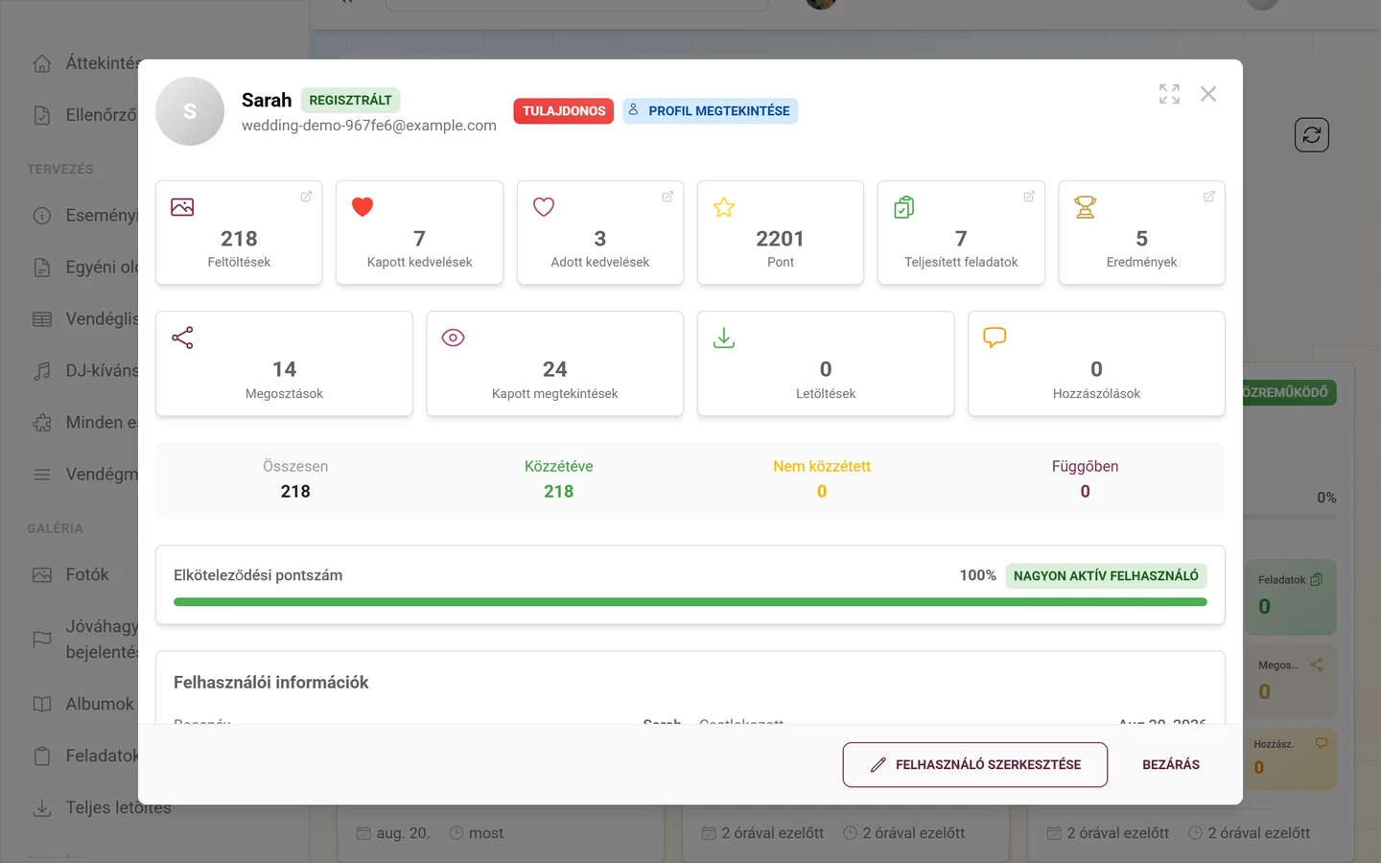
Task: Click the Feladatok 0 card behind the dialog
Action: click(x=1291, y=596)
